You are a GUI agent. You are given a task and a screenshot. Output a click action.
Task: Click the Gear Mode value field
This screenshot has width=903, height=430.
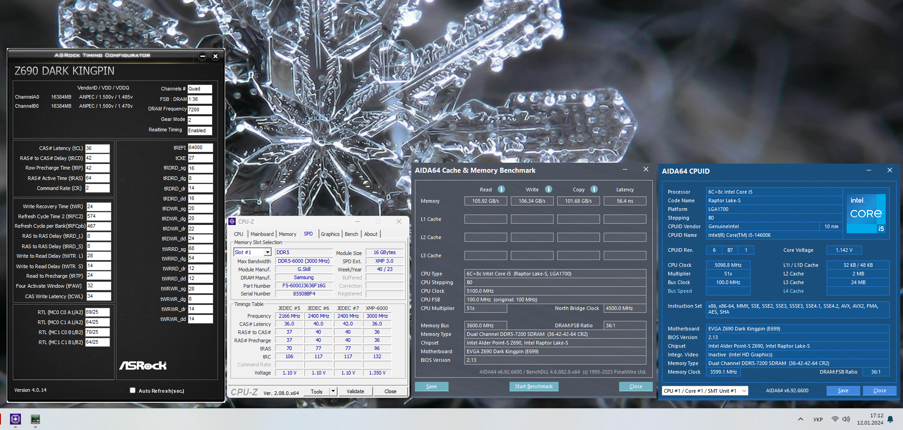(x=200, y=120)
